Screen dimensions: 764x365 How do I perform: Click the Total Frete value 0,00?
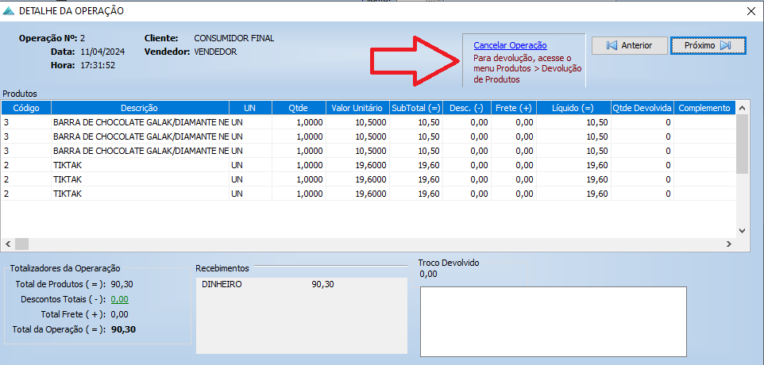(120, 314)
